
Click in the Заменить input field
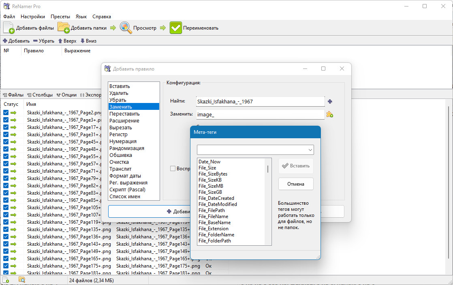click(260, 114)
